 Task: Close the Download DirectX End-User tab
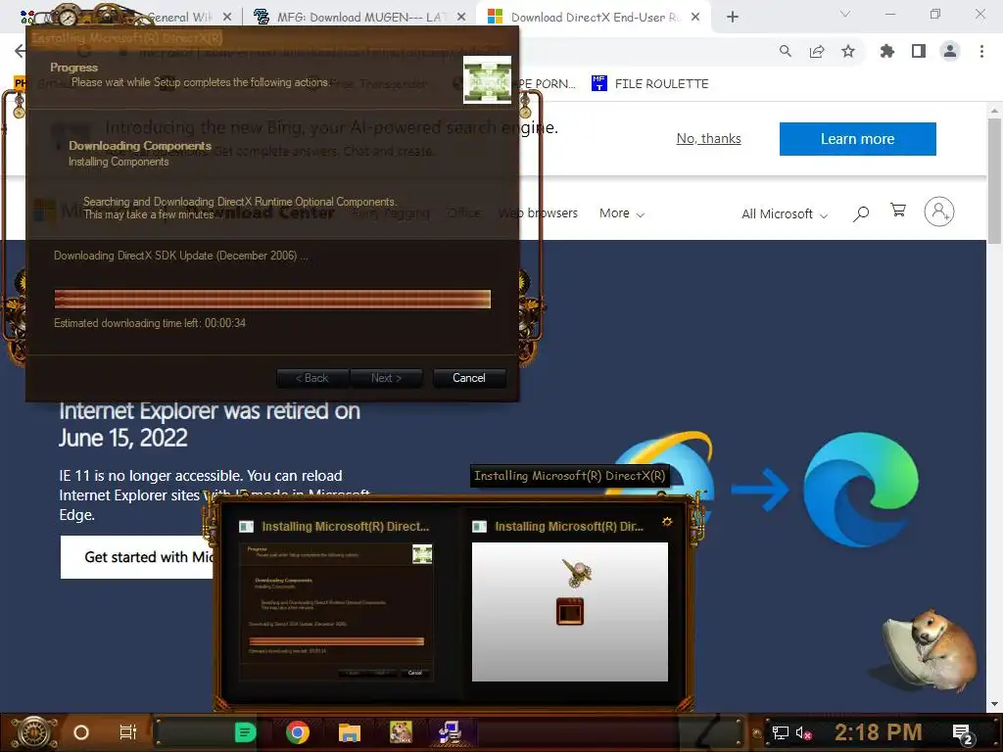coord(695,18)
